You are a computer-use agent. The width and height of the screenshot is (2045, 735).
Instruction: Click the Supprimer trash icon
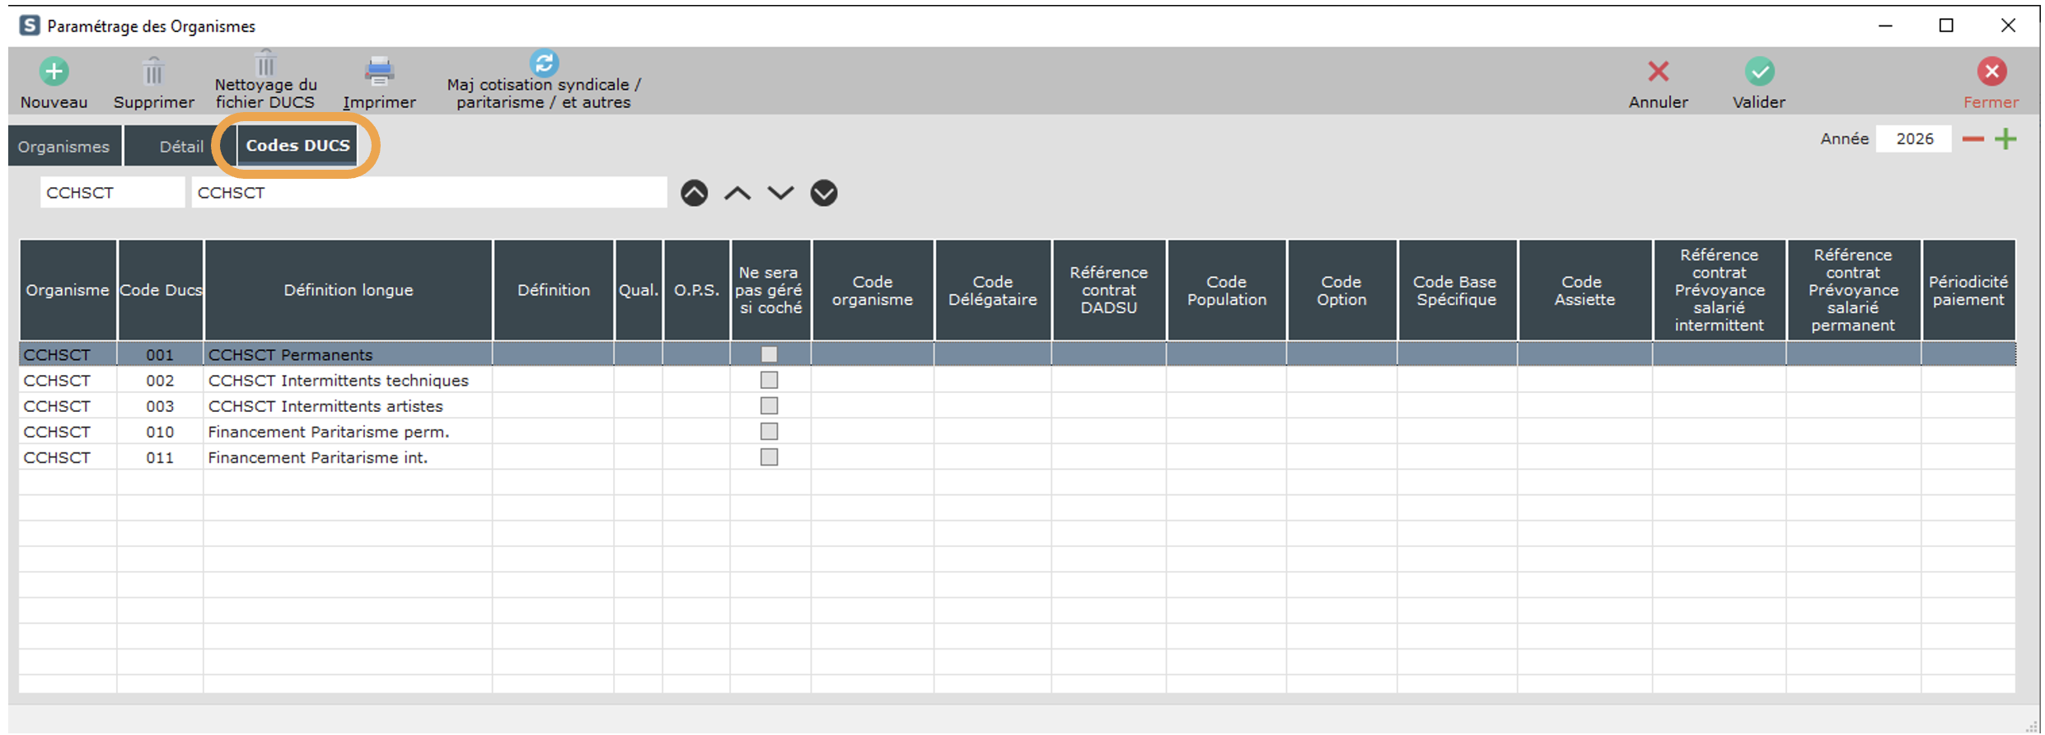pyautogui.click(x=153, y=73)
